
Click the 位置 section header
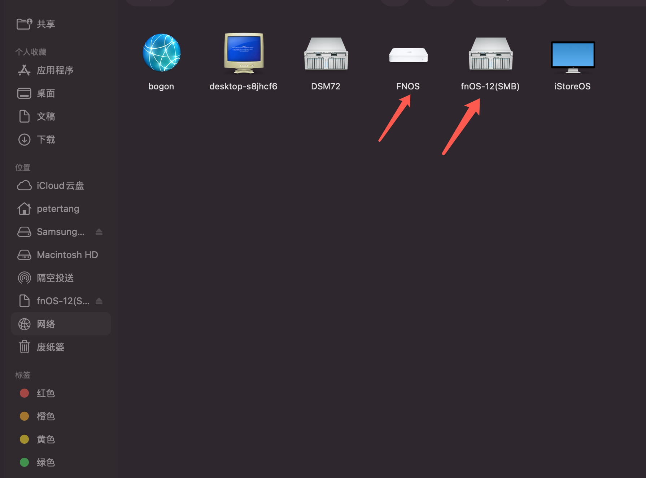[23, 168]
